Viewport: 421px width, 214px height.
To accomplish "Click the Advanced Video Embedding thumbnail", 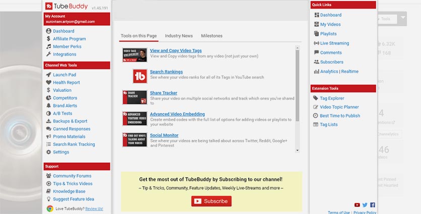I will click(x=135, y=119).
